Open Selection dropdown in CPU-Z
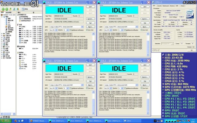 point(167,44)
